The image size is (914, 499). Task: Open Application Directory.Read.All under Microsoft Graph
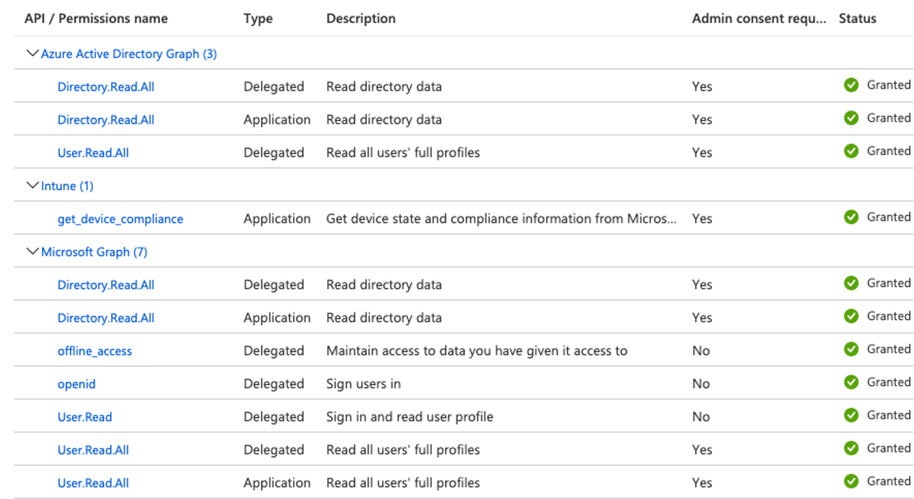[x=106, y=317]
